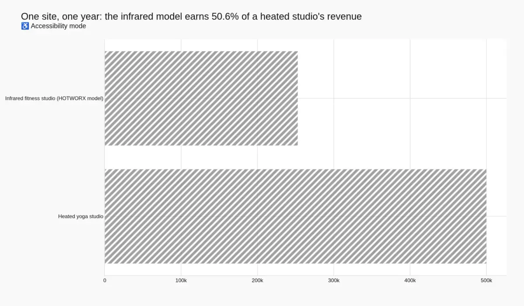Select the chart title about 50.6% revenue

(191, 17)
